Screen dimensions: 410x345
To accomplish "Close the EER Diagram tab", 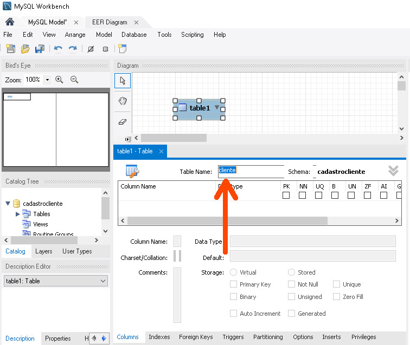I will pyautogui.click(x=136, y=22).
